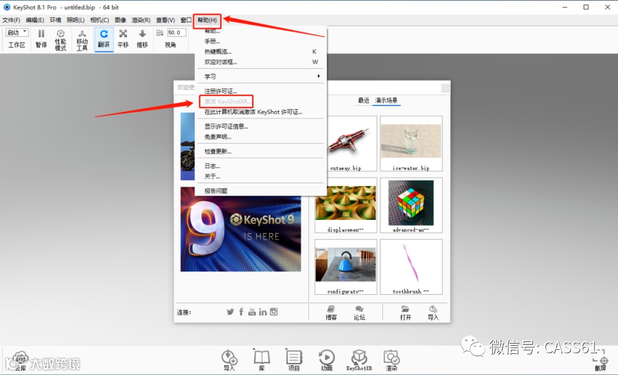Launch the KeyShotXR wizard from bottom toolbar

(359, 361)
